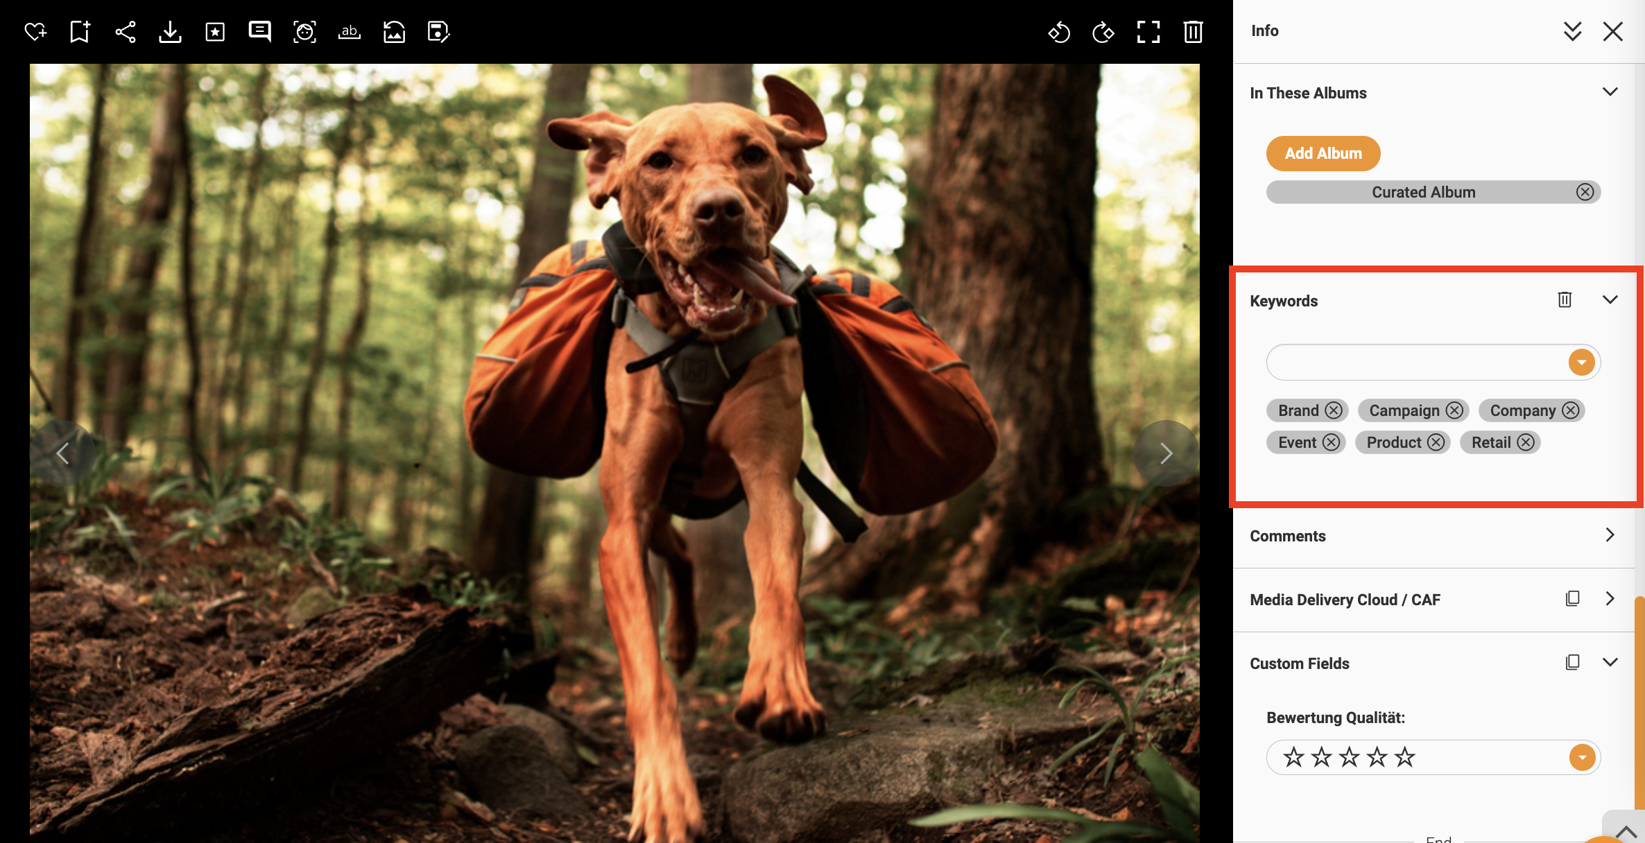Open Bewertung Qualität rating dropdown
This screenshot has height=843, width=1645.
coord(1582,757)
